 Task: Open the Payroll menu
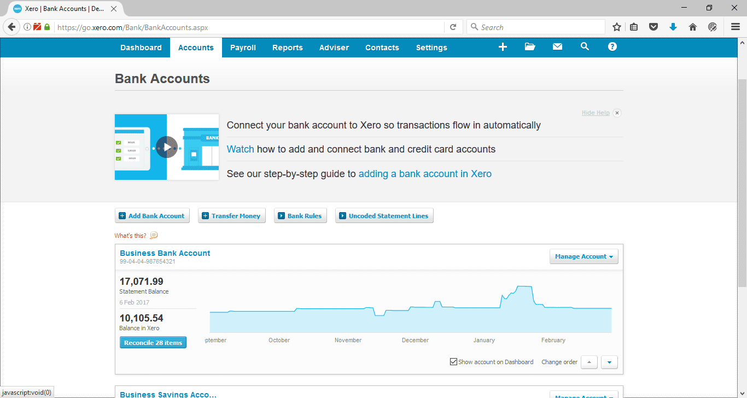pos(243,48)
